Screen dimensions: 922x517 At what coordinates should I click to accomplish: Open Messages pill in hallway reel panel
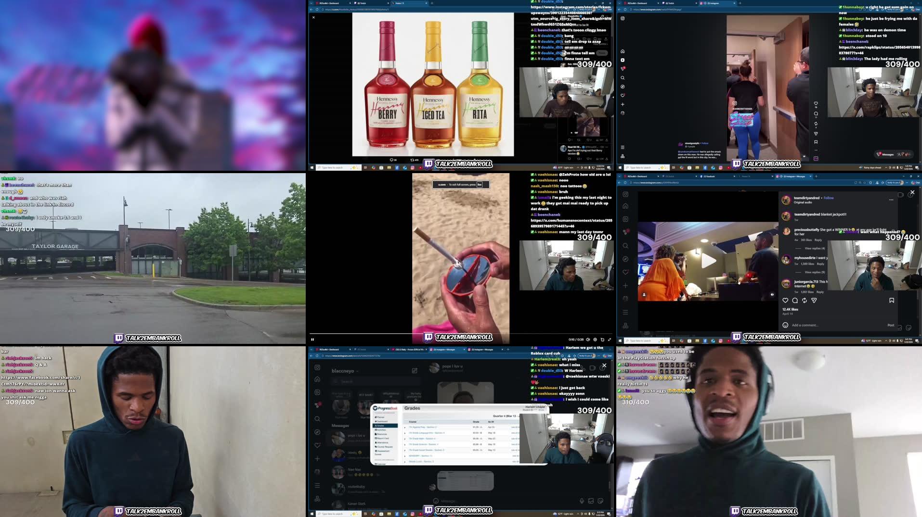click(x=894, y=154)
